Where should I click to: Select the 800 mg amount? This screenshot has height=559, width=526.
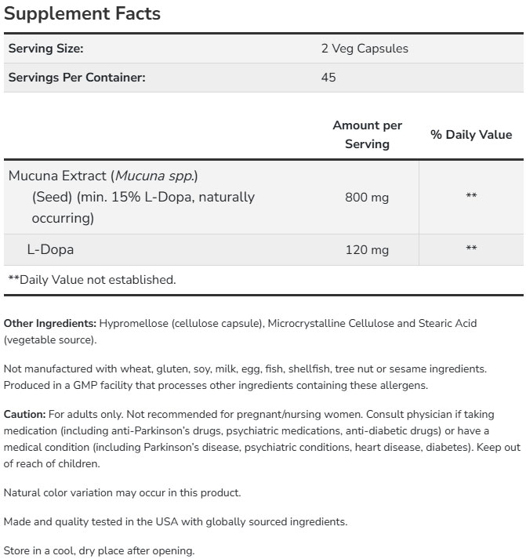367,198
